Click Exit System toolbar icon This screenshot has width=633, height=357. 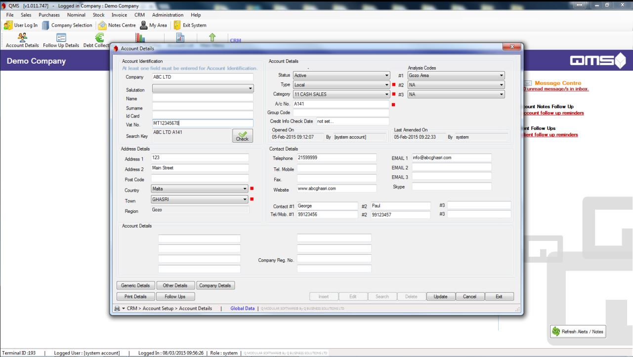click(x=190, y=25)
